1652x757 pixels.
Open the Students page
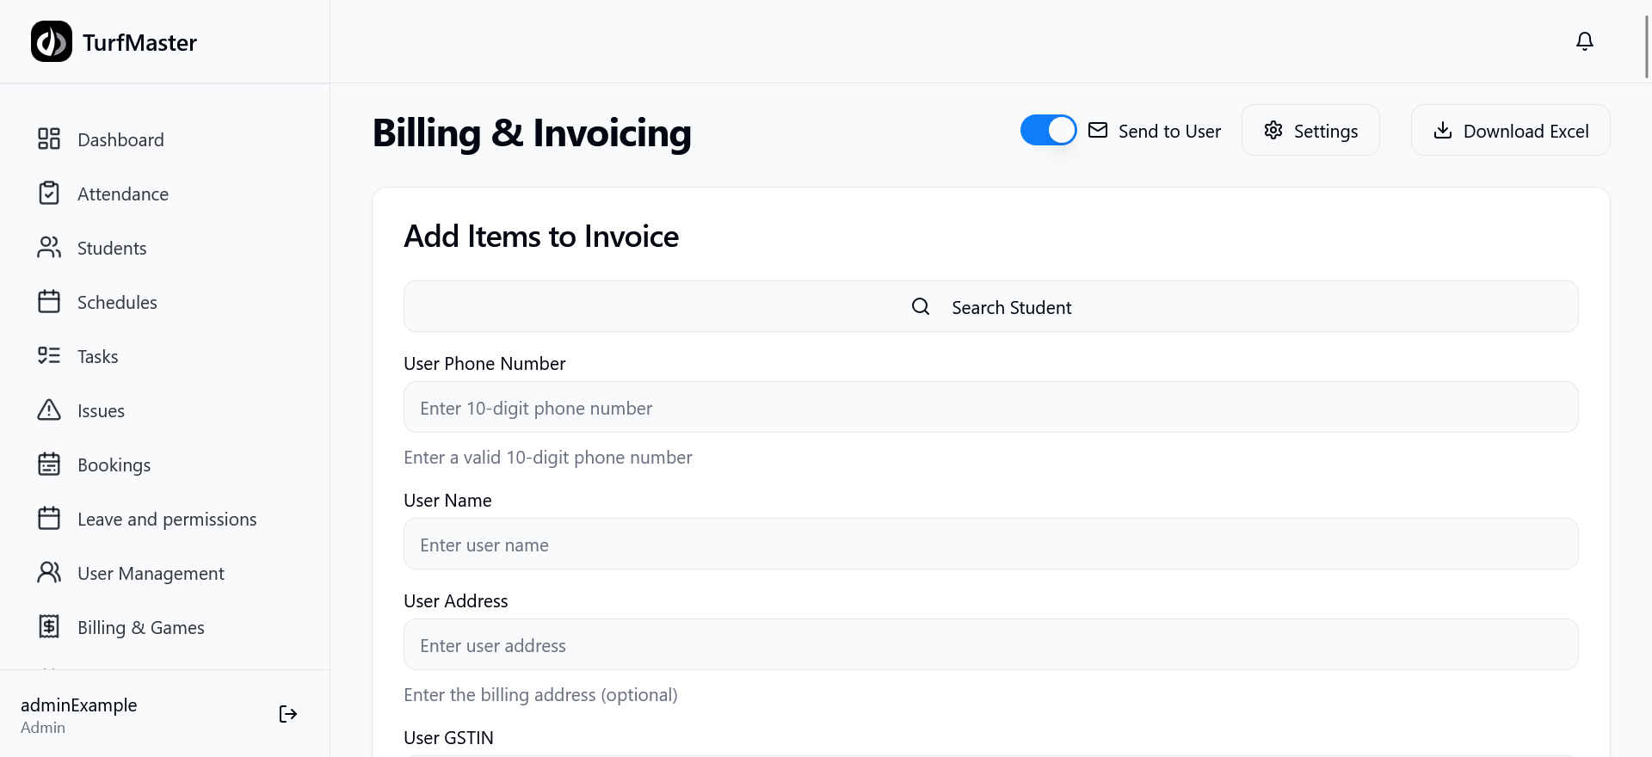[x=165, y=248]
